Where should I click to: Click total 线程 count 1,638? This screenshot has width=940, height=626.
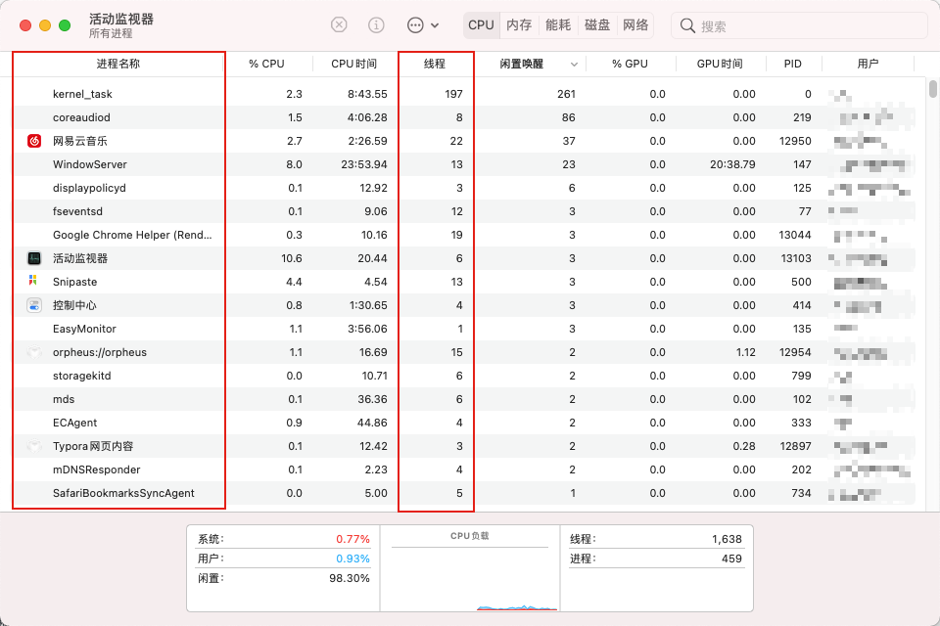(727, 539)
